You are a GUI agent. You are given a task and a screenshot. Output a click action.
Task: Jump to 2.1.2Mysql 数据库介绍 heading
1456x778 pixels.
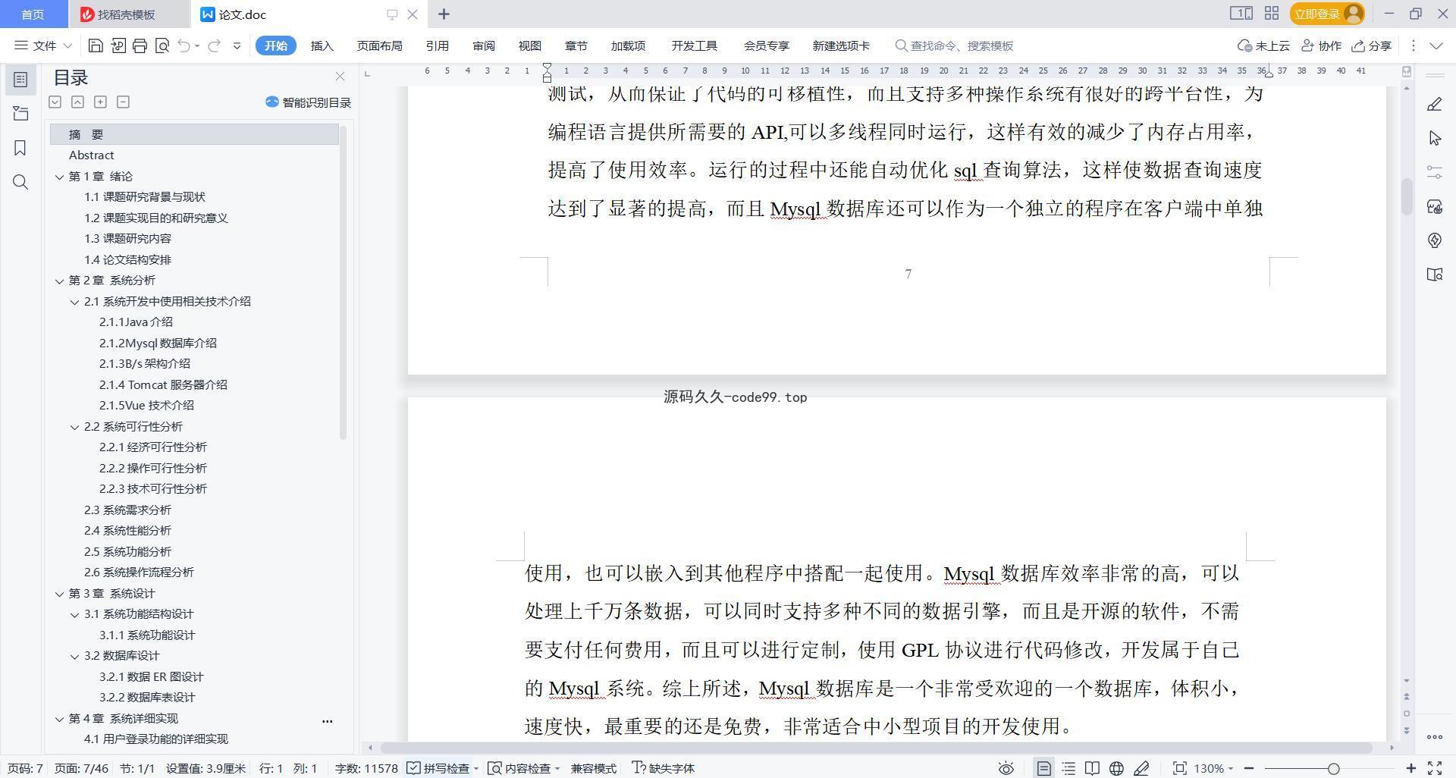[x=158, y=343]
